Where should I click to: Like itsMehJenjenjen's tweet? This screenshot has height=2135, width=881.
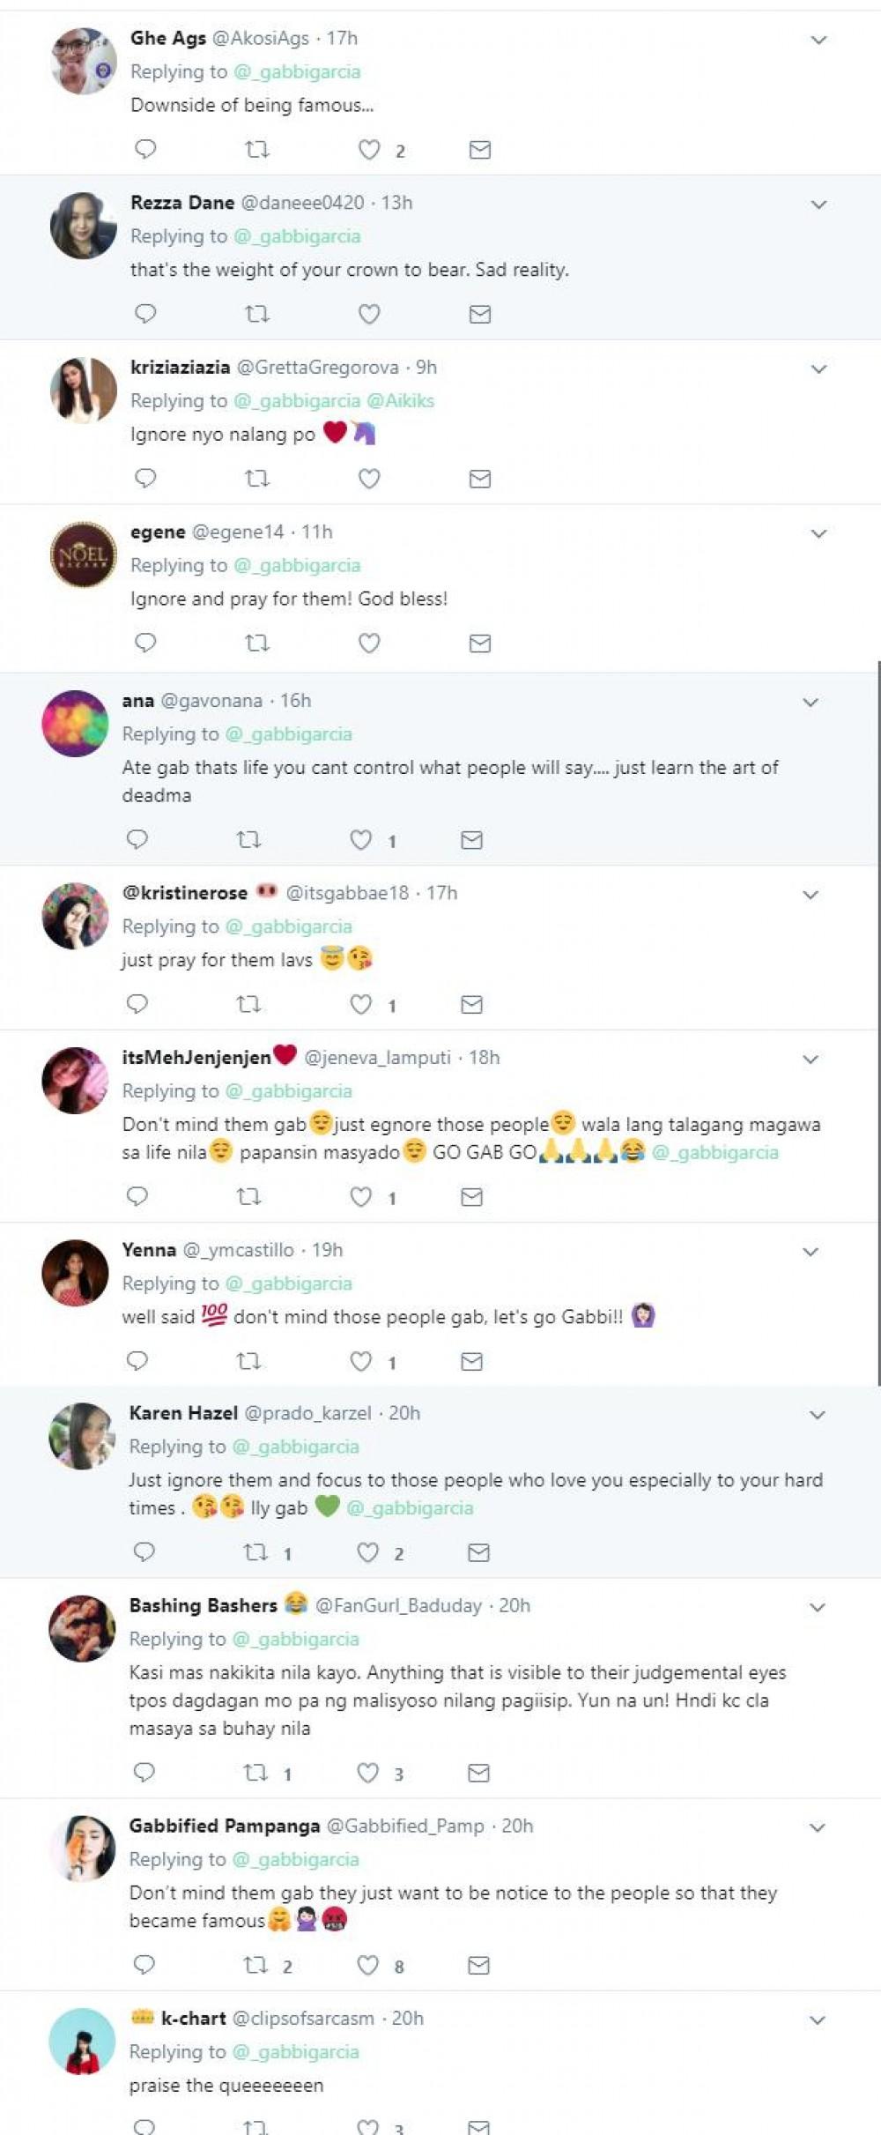click(361, 1195)
